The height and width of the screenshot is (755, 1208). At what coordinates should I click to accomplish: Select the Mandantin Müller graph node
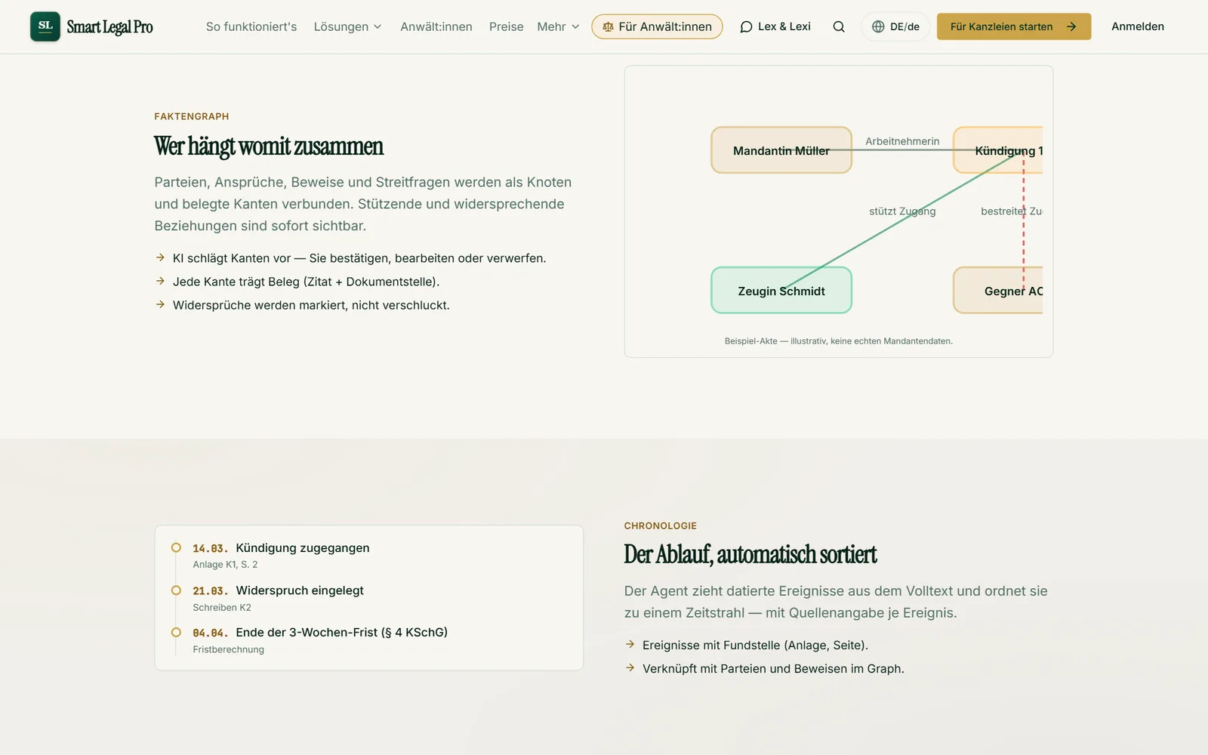pos(781,150)
